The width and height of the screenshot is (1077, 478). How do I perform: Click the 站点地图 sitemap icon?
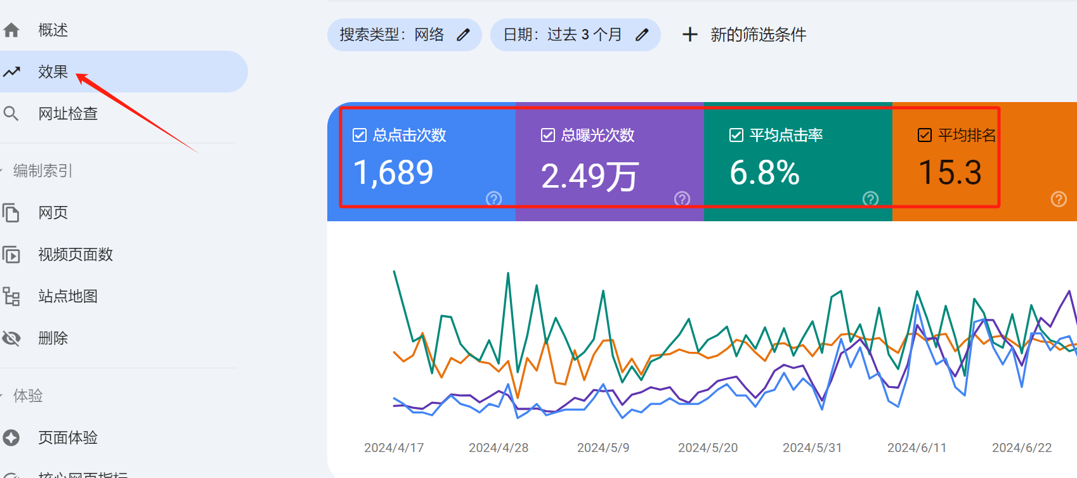(11, 297)
